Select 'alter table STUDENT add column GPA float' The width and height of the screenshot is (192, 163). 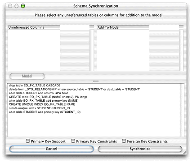pyautogui.click(x=38, y=93)
